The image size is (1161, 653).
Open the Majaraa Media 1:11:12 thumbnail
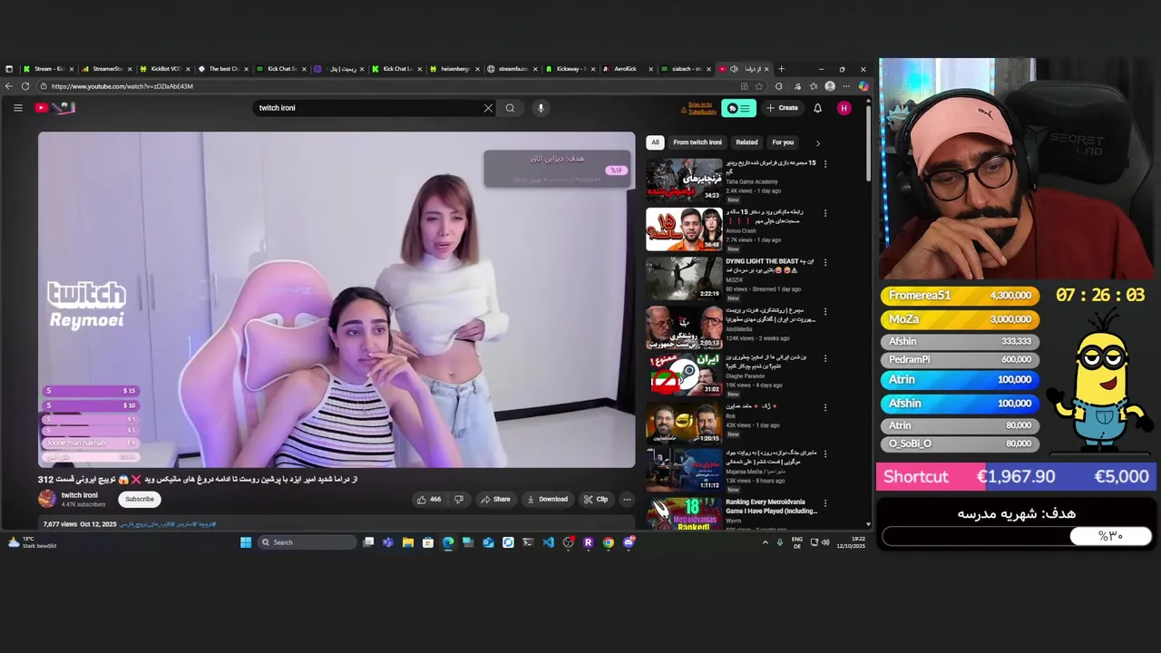[x=684, y=470]
